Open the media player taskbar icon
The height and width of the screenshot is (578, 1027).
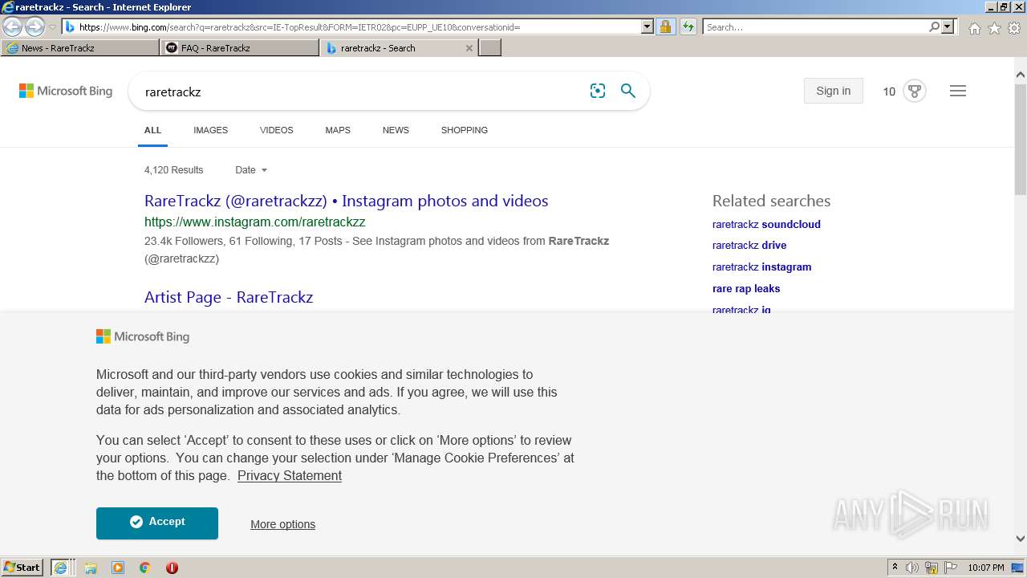pos(118,568)
